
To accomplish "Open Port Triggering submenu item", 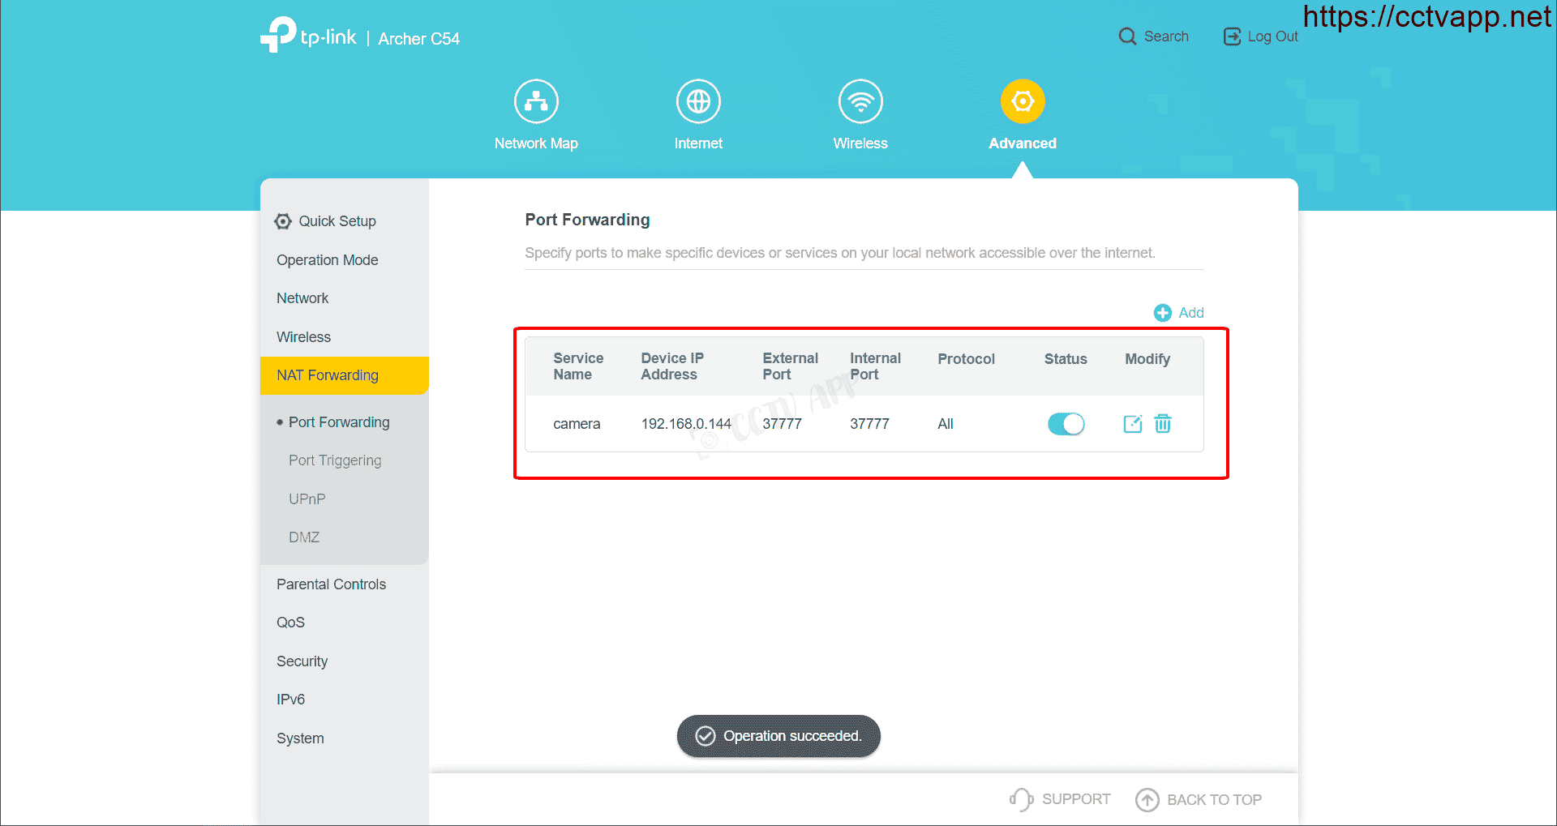I will coord(335,460).
